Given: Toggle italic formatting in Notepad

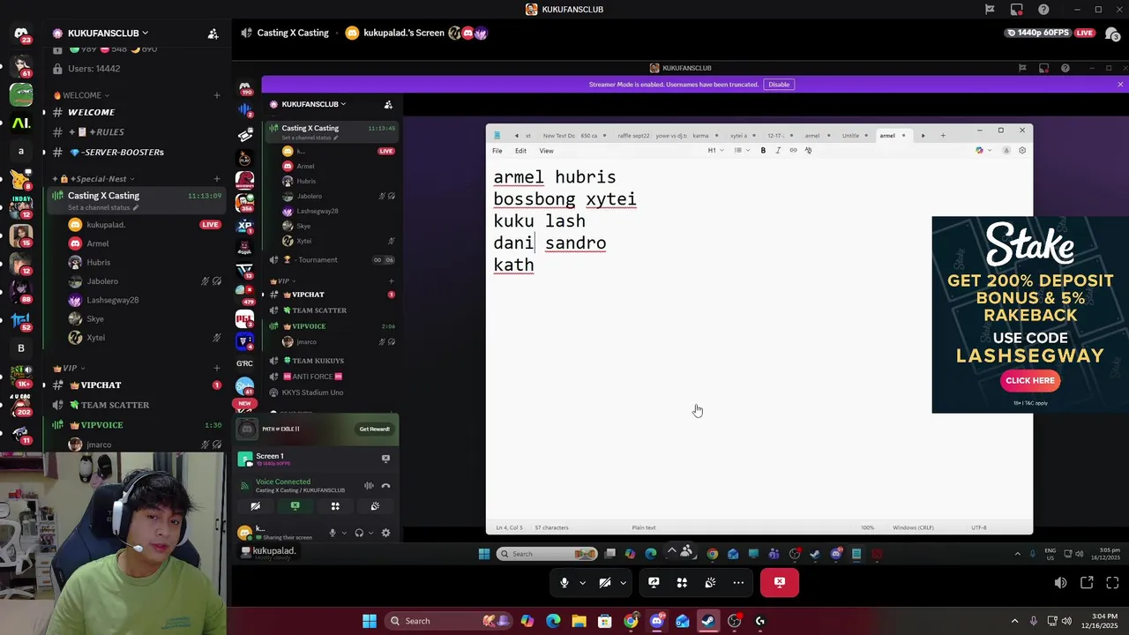Looking at the screenshot, I should point(778,151).
